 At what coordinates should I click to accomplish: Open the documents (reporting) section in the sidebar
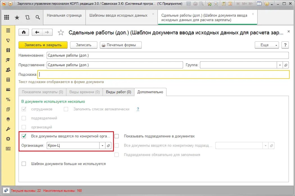click(8, 109)
